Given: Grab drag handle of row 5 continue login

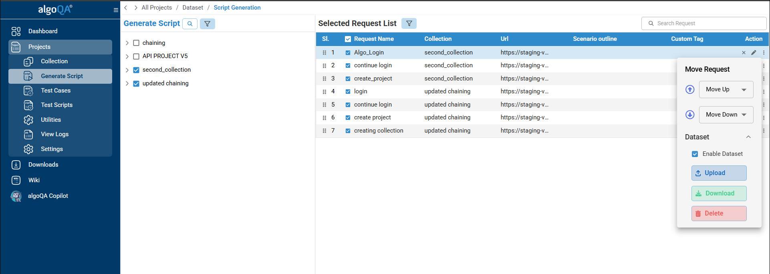Looking at the screenshot, I should (x=325, y=105).
